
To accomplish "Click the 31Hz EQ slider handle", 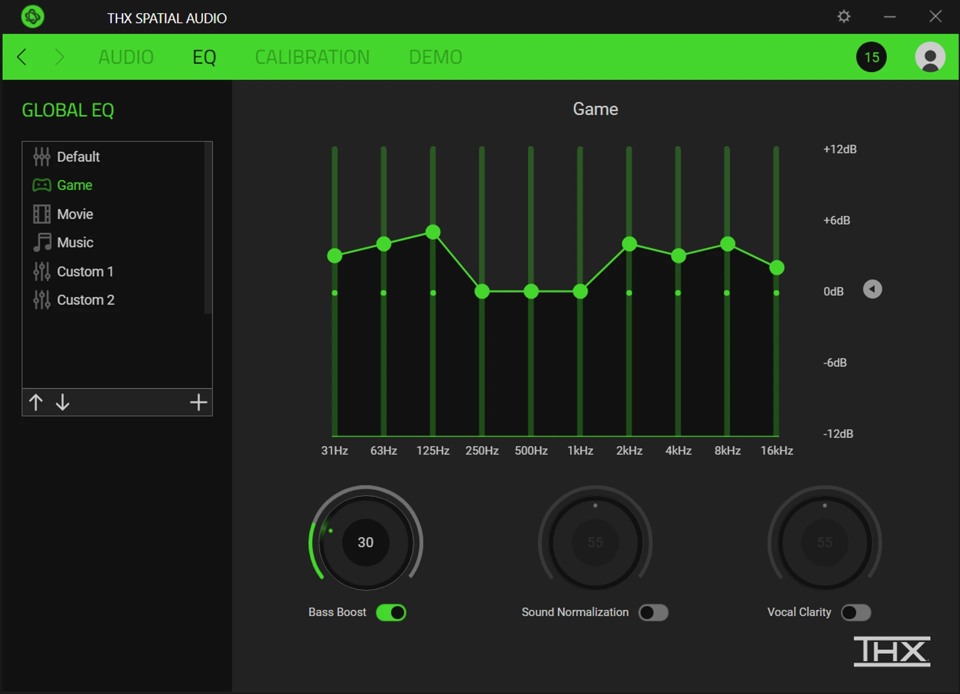I will 334,256.
